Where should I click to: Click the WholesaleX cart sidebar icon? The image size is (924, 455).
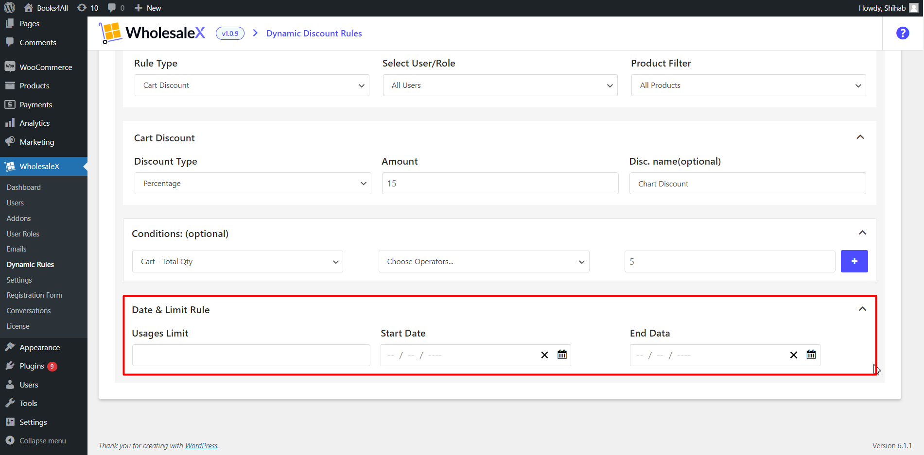[10, 166]
